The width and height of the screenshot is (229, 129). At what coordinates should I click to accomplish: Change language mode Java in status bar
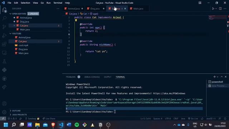[x=183, y=119]
